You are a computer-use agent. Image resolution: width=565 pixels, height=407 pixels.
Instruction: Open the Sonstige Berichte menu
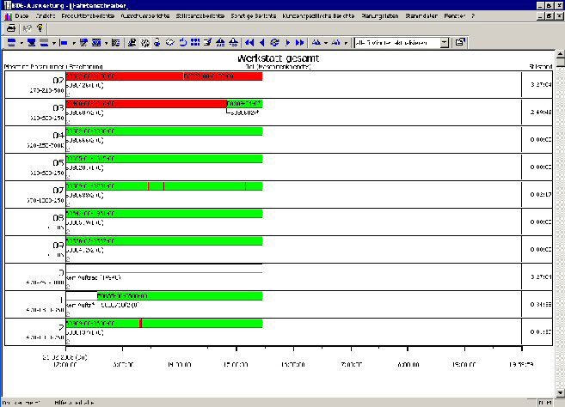[254, 15]
